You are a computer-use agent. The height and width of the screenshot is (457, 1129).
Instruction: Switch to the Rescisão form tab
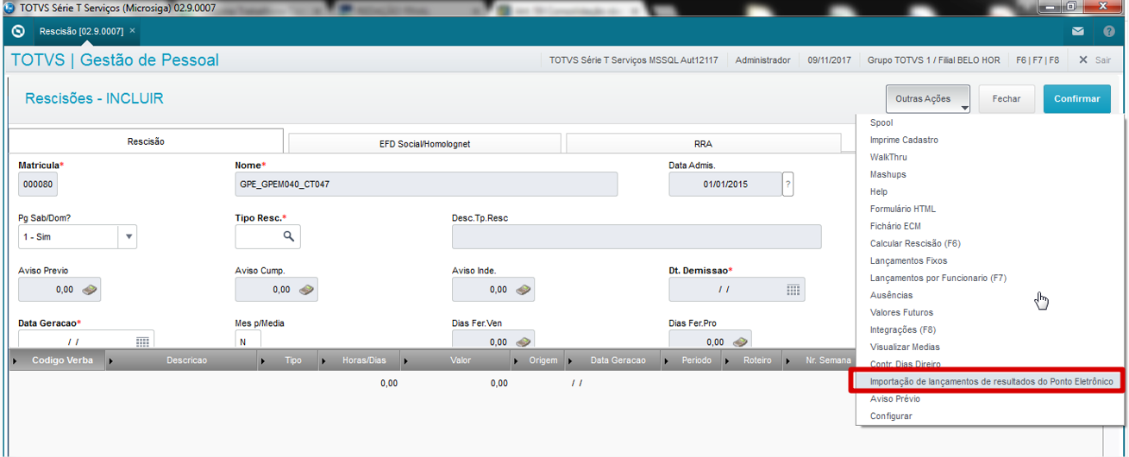pos(146,141)
